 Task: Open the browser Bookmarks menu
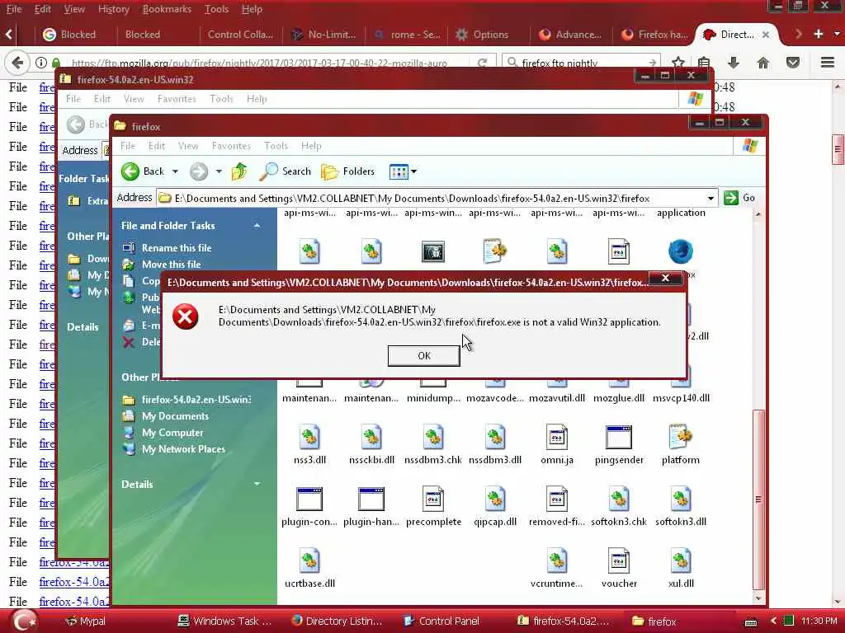tap(167, 9)
